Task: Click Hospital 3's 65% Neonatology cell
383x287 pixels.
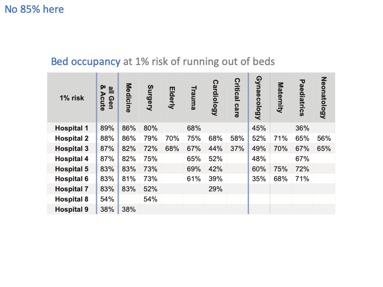Action: click(x=324, y=149)
